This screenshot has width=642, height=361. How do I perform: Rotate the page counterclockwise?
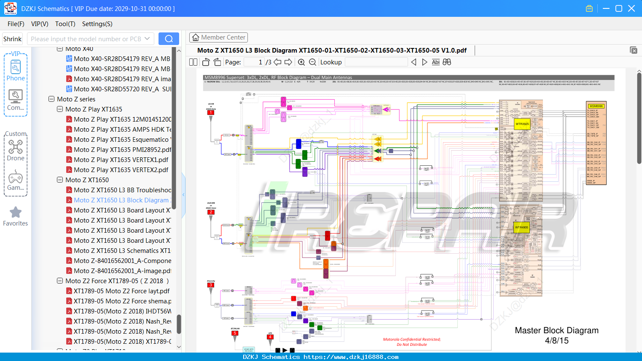pyautogui.click(x=206, y=62)
